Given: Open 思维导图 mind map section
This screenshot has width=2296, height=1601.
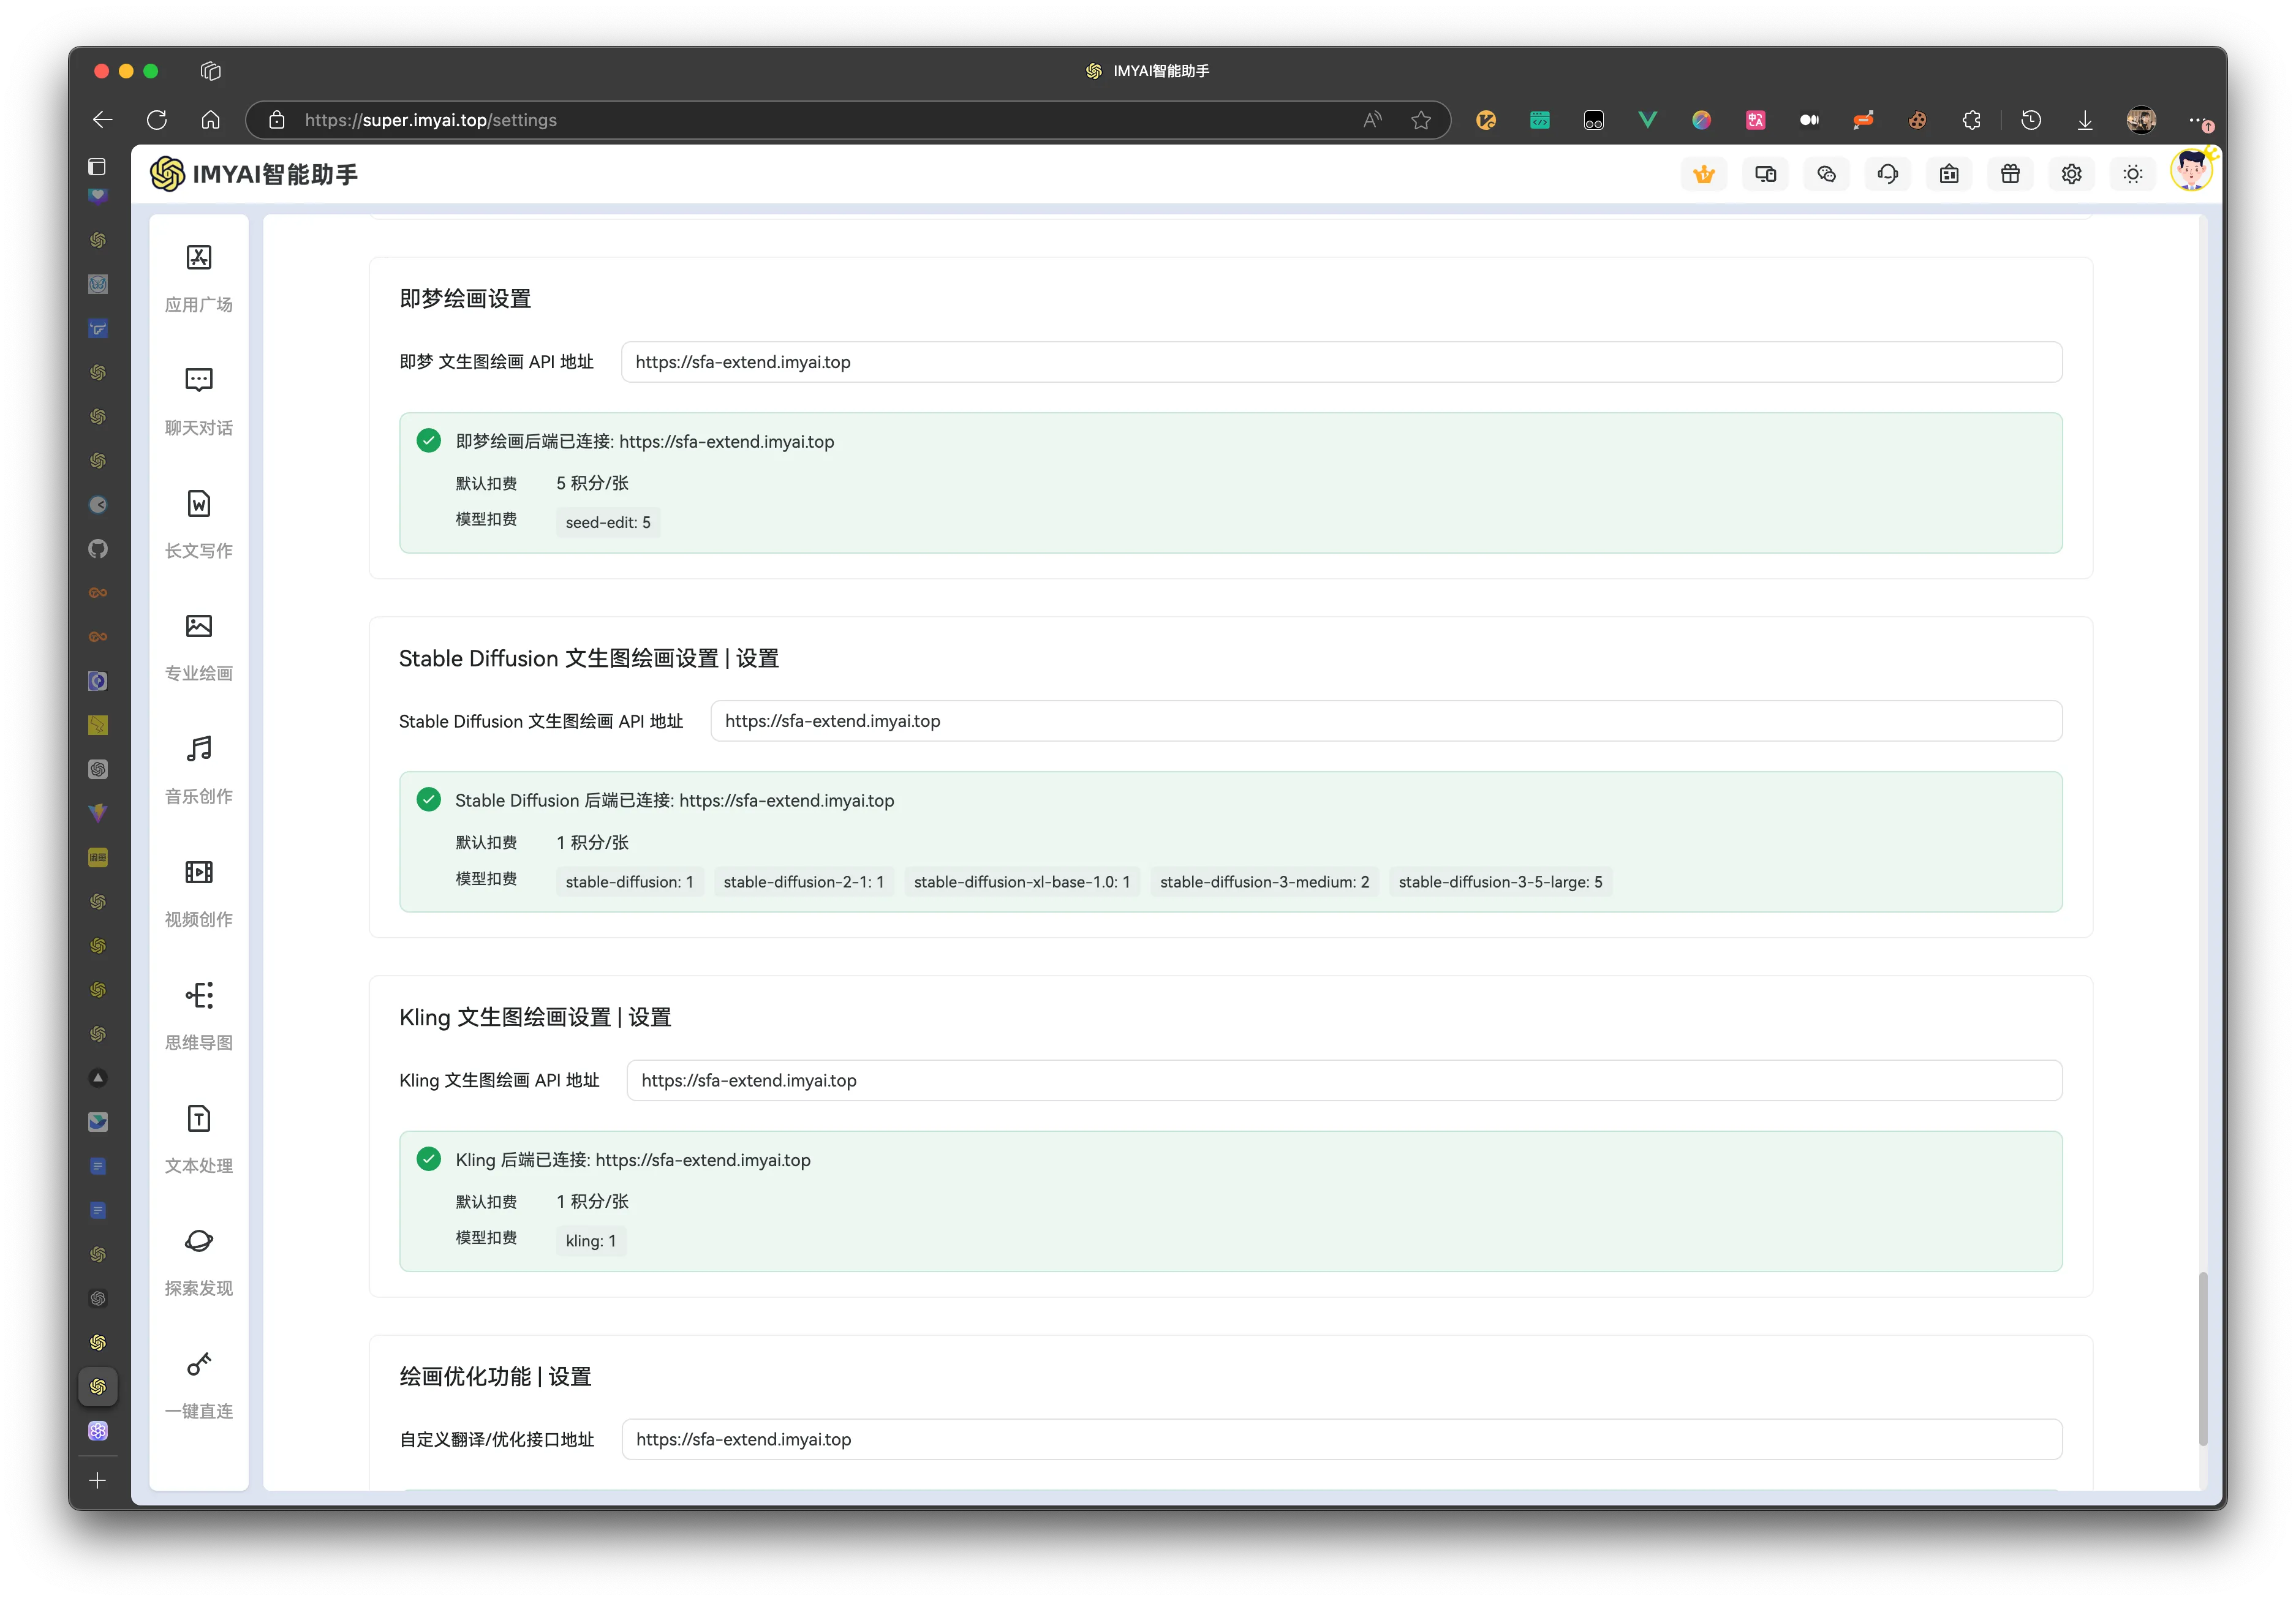Looking at the screenshot, I should point(198,1015).
